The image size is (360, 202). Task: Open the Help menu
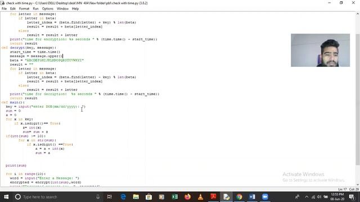coord(75,9)
